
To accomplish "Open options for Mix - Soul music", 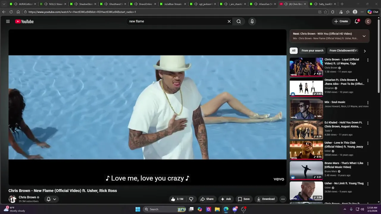I will (x=368, y=103).
